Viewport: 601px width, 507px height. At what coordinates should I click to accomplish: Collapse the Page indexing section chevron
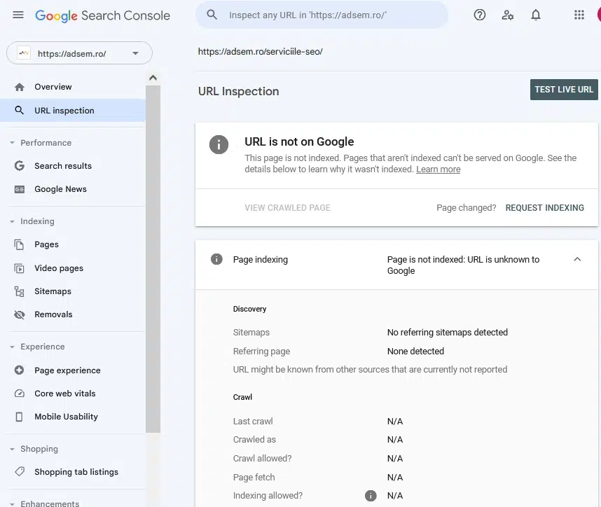point(577,259)
